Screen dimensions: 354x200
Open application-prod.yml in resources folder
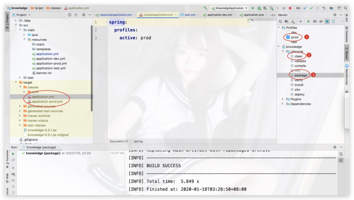pyautogui.click(x=51, y=63)
